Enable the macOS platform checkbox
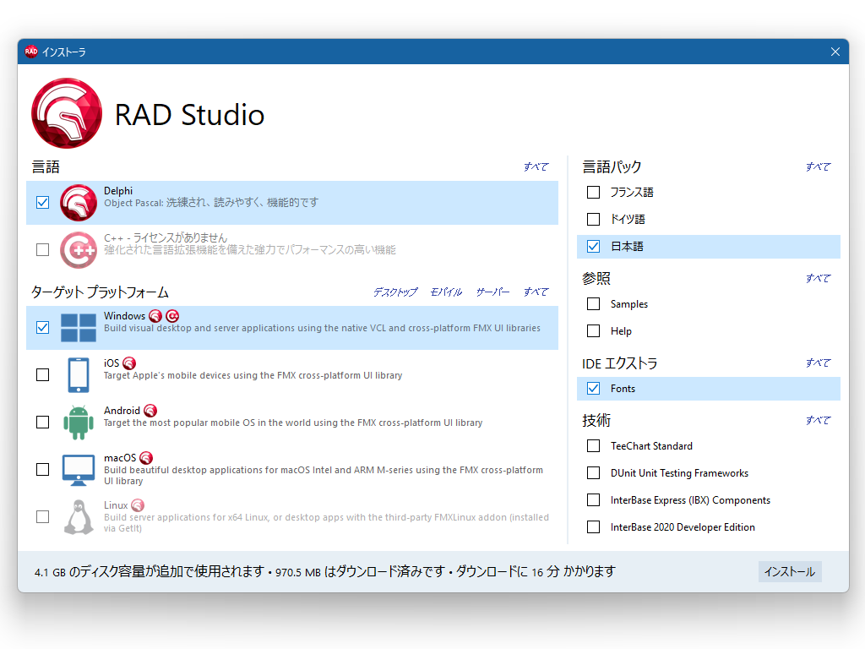This screenshot has height=649, width=865. (x=42, y=470)
